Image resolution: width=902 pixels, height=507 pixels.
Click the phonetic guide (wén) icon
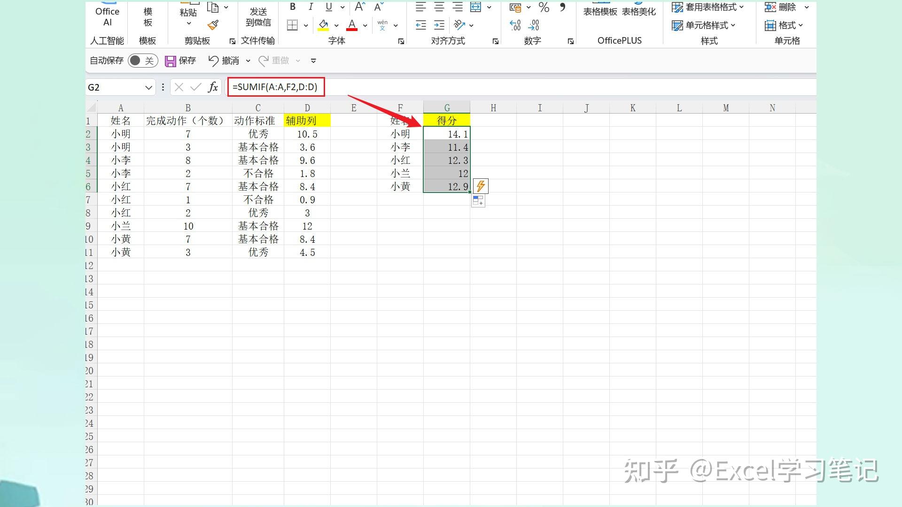[x=382, y=25]
